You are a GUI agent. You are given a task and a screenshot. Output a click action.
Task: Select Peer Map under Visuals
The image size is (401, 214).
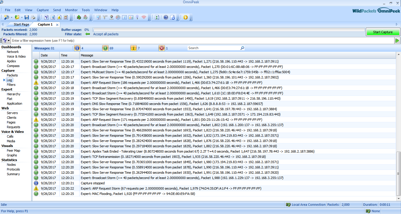click(x=14, y=151)
